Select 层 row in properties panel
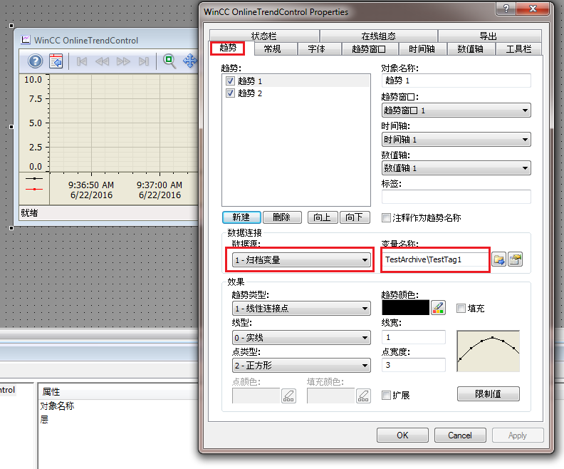The height and width of the screenshot is (469, 564). 44,420
